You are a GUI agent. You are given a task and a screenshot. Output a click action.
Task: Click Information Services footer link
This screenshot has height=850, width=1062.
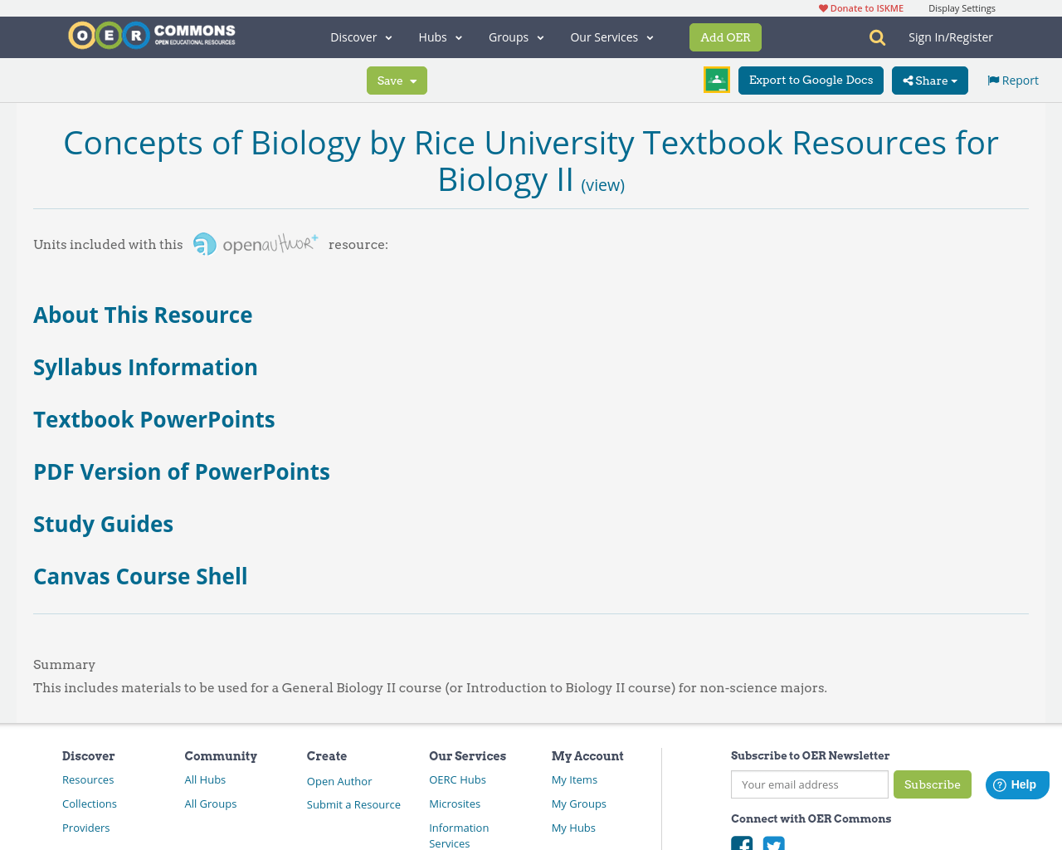click(x=459, y=835)
